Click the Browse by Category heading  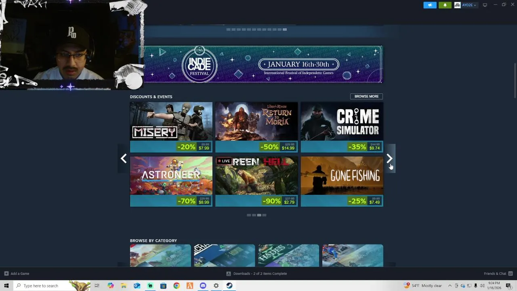tap(153, 240)
